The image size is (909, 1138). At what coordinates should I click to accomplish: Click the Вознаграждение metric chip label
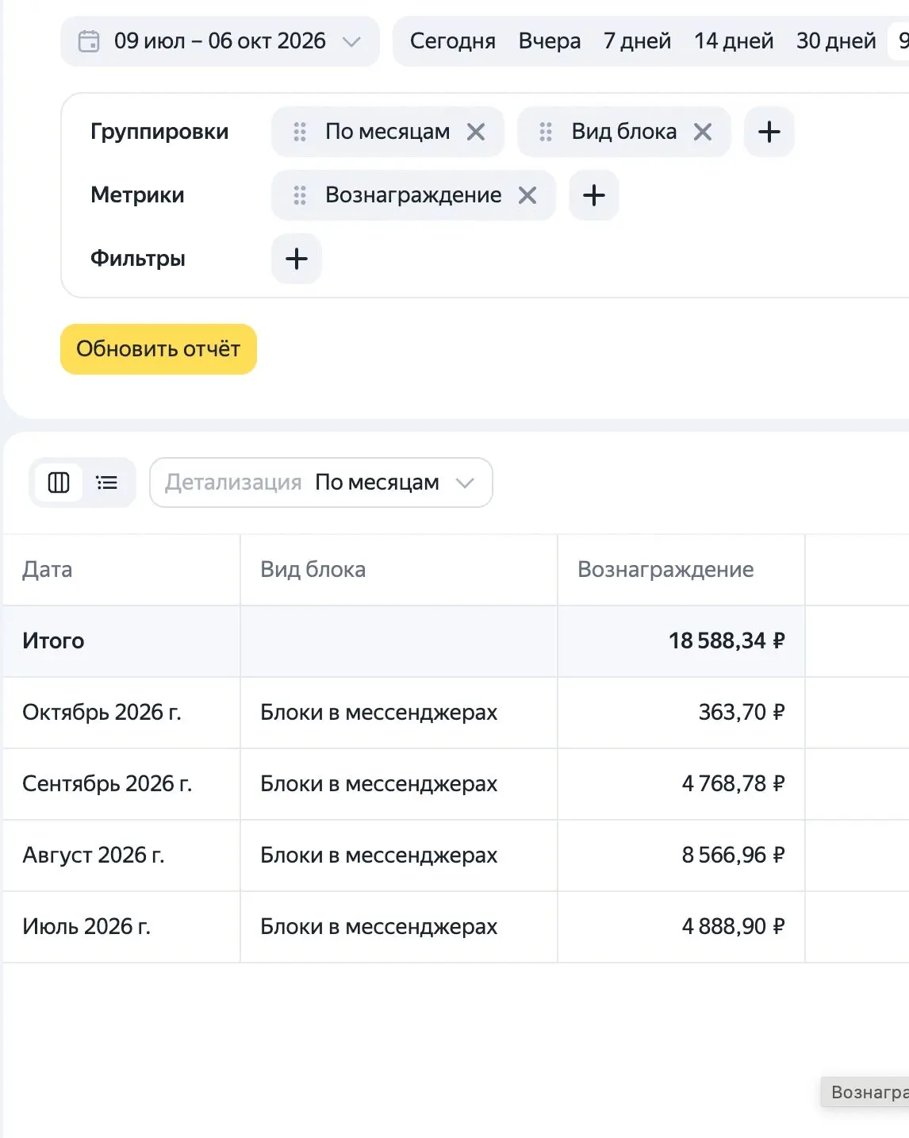click(413, 195)
